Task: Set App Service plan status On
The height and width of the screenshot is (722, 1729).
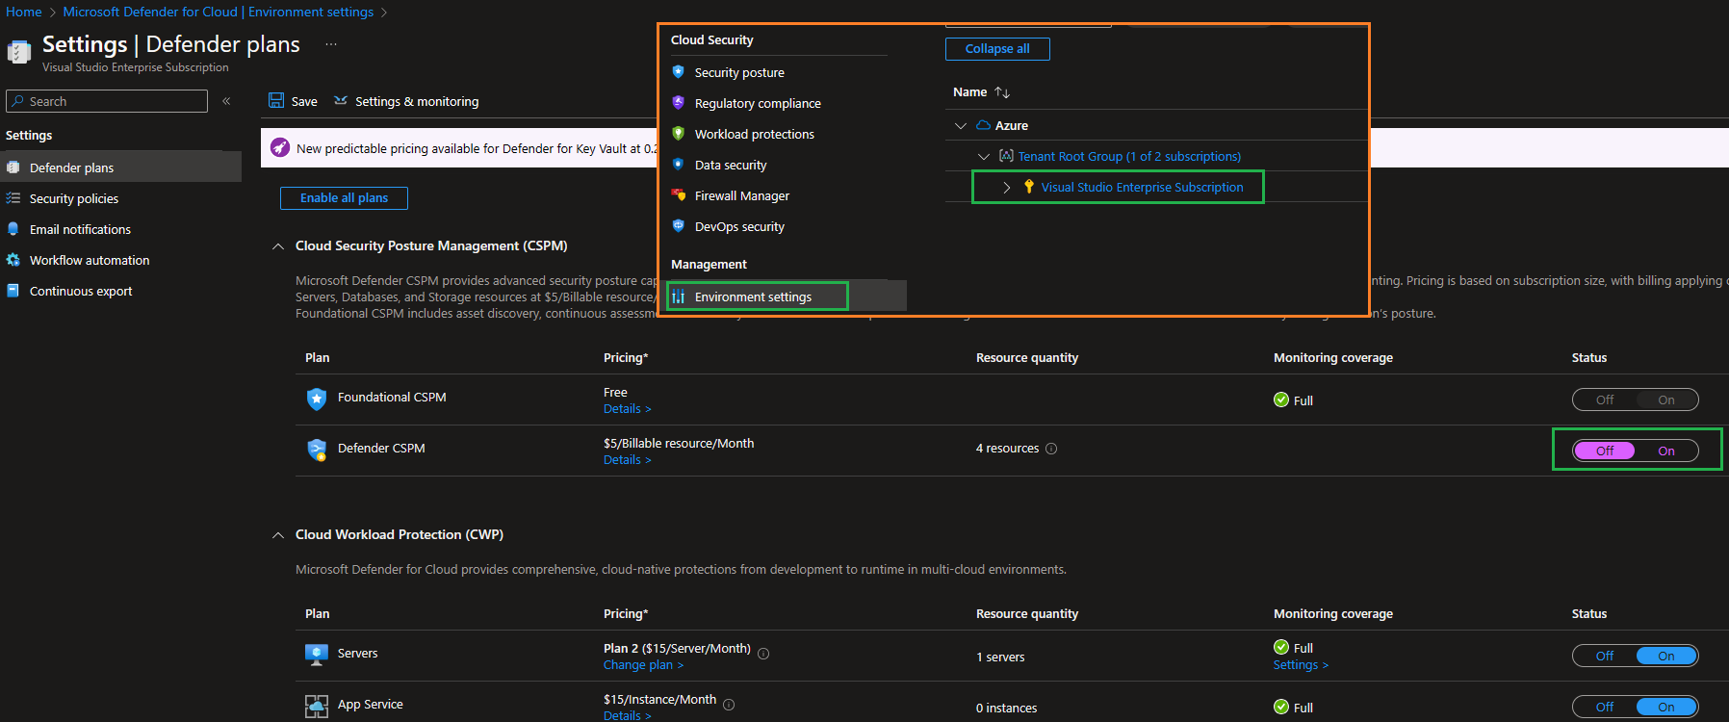Action: 1666,707
